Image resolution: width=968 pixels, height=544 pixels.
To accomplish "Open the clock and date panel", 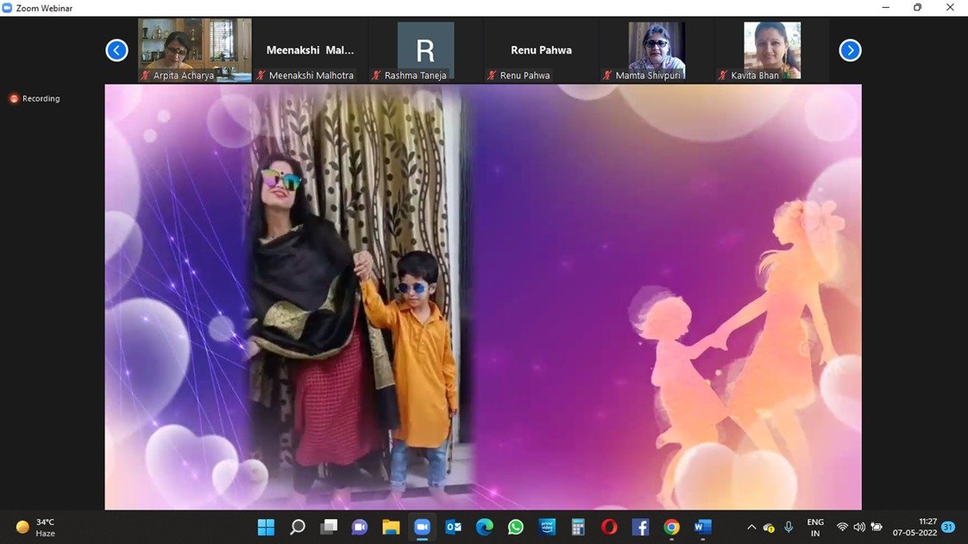I will pos(915,527).
